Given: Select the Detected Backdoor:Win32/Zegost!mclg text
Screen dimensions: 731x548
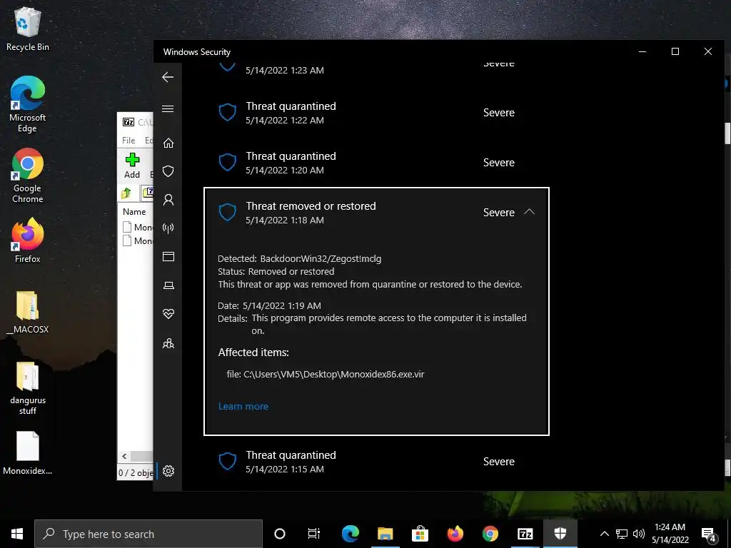Looking at the screenshot, I should pos(299,258).
